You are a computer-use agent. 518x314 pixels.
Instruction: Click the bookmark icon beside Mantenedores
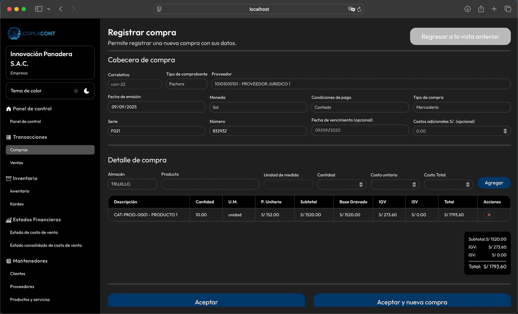[8, 261]
